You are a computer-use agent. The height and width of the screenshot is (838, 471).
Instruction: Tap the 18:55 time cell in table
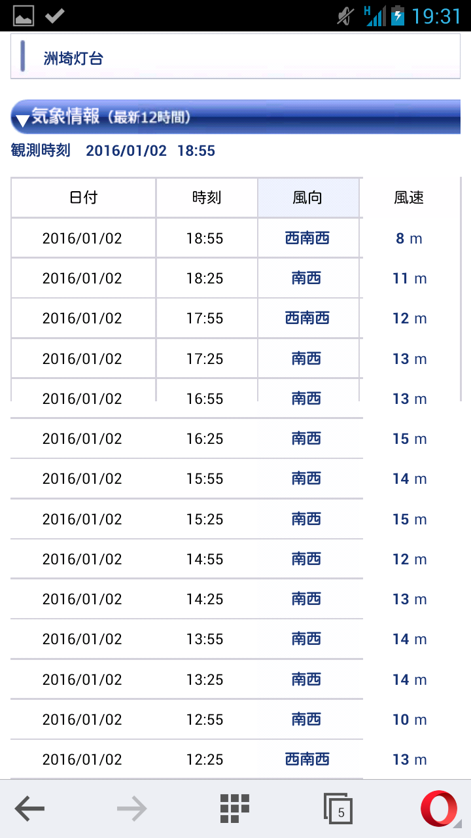(205, 238)
